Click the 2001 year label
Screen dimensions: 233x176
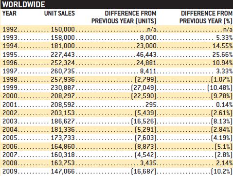pyautogui.click(x=10, y=105)
